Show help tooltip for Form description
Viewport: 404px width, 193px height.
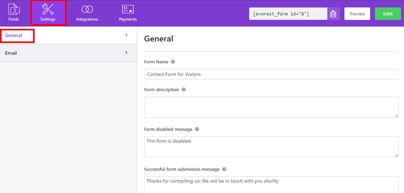click(x=184, y=90)
